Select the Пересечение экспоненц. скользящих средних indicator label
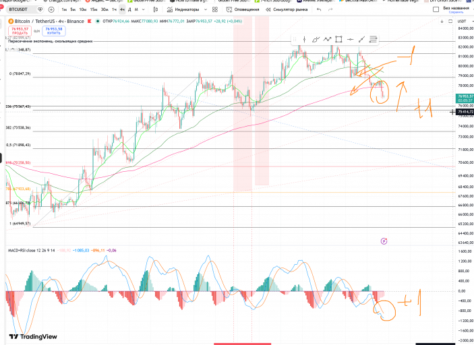 [x=50, y=41]
